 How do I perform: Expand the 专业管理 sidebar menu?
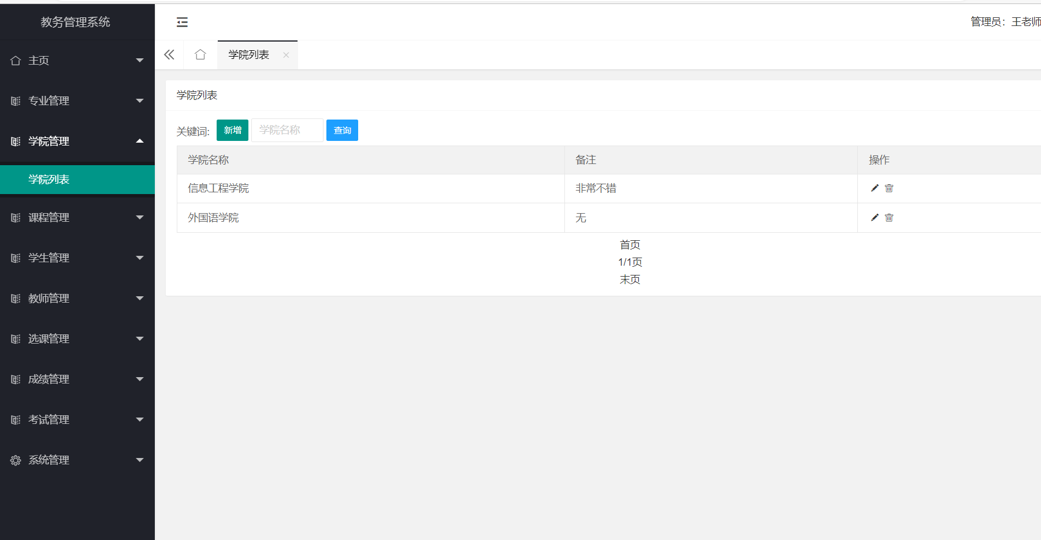coord(77,101)
